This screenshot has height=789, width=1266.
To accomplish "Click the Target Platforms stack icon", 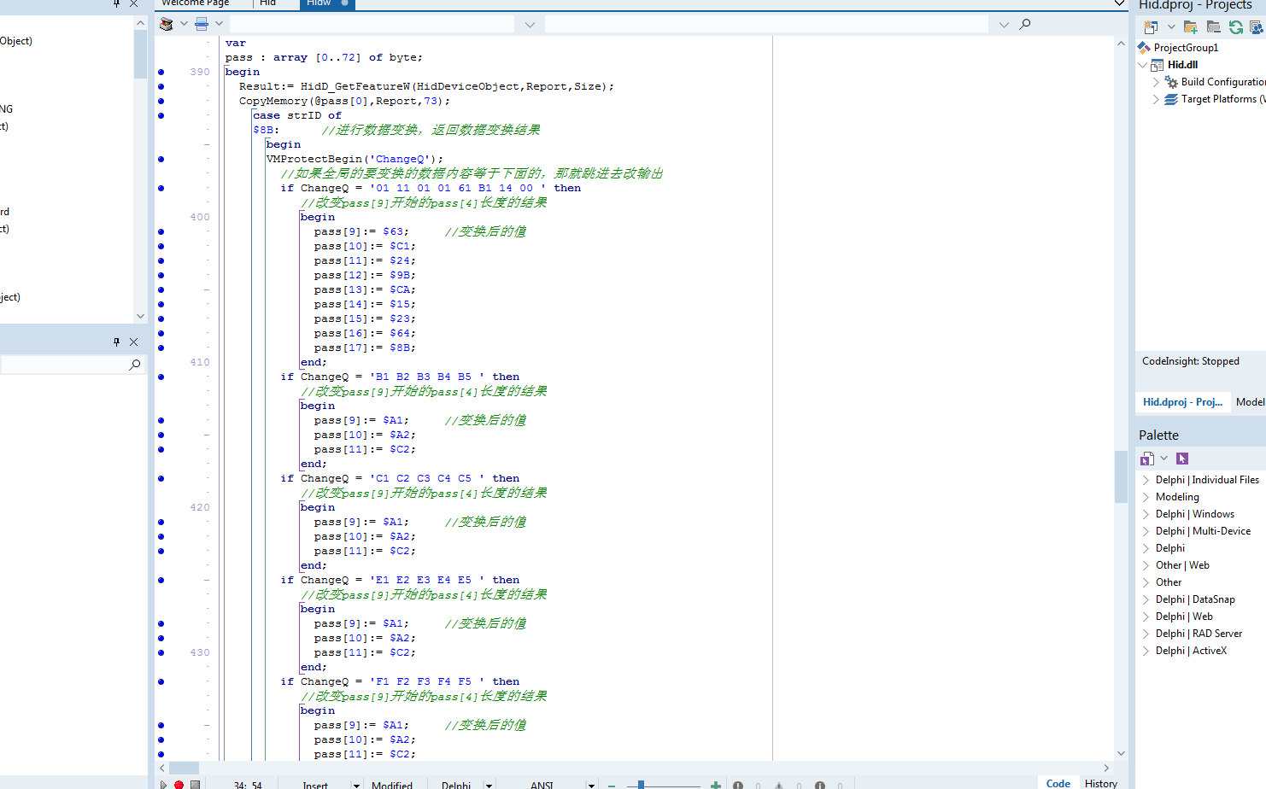I will pos(1171,99).
